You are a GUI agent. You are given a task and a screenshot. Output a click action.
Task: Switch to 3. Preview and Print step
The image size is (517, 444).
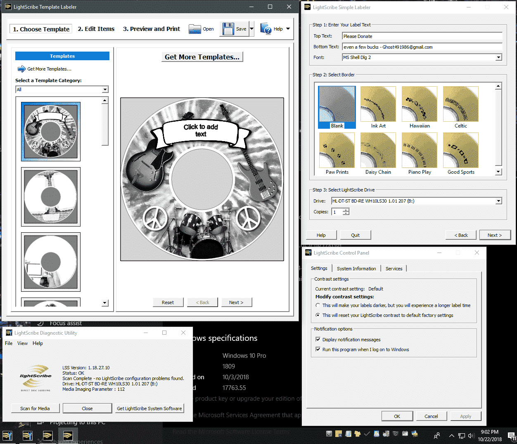(x=152, y=29)
